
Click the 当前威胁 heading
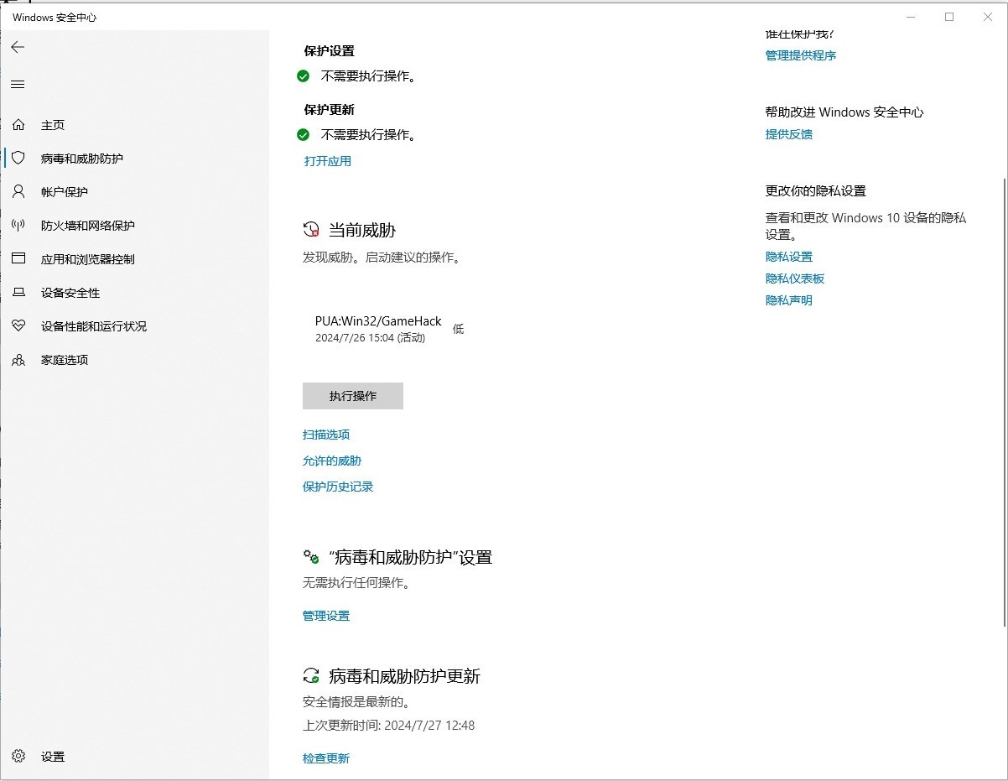coord(362,230)
